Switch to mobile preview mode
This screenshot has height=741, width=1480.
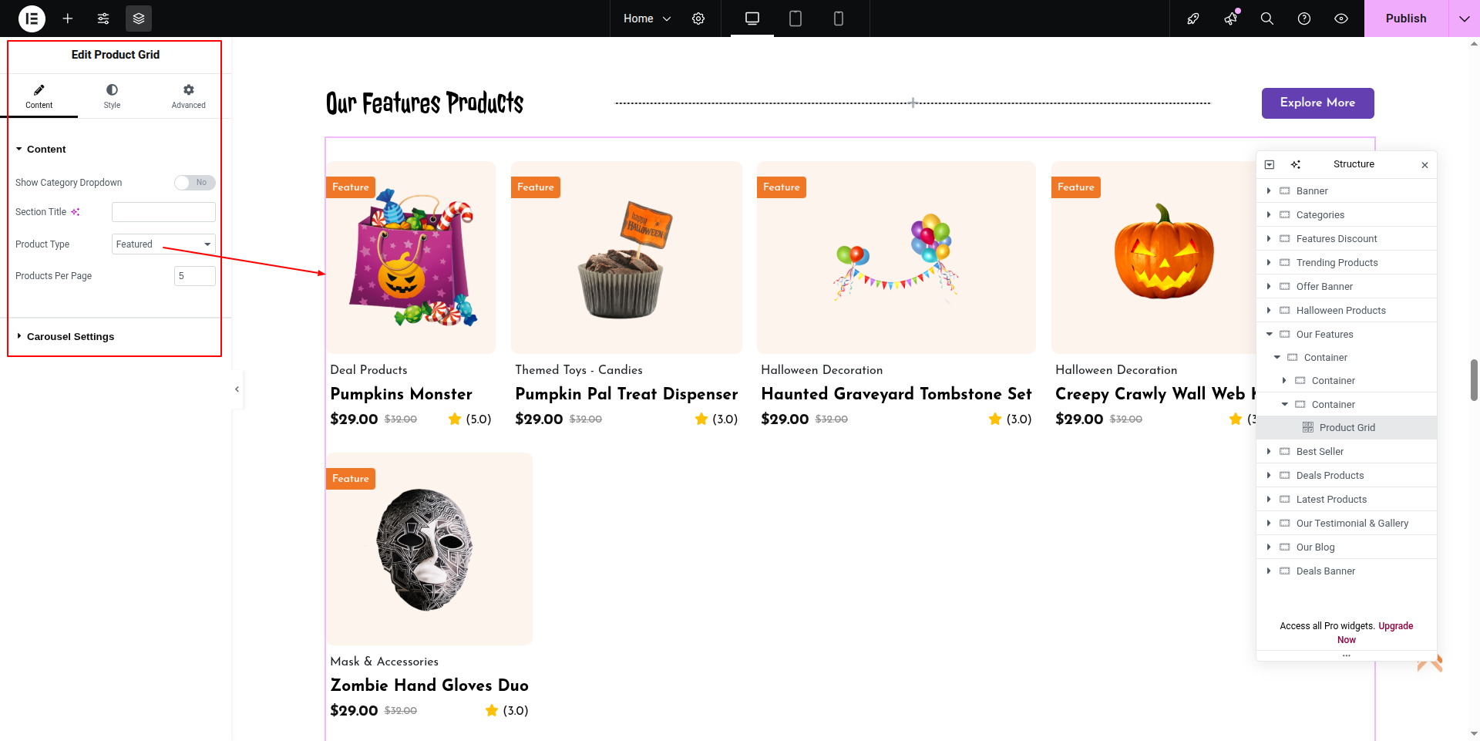(x=839, y=19)
